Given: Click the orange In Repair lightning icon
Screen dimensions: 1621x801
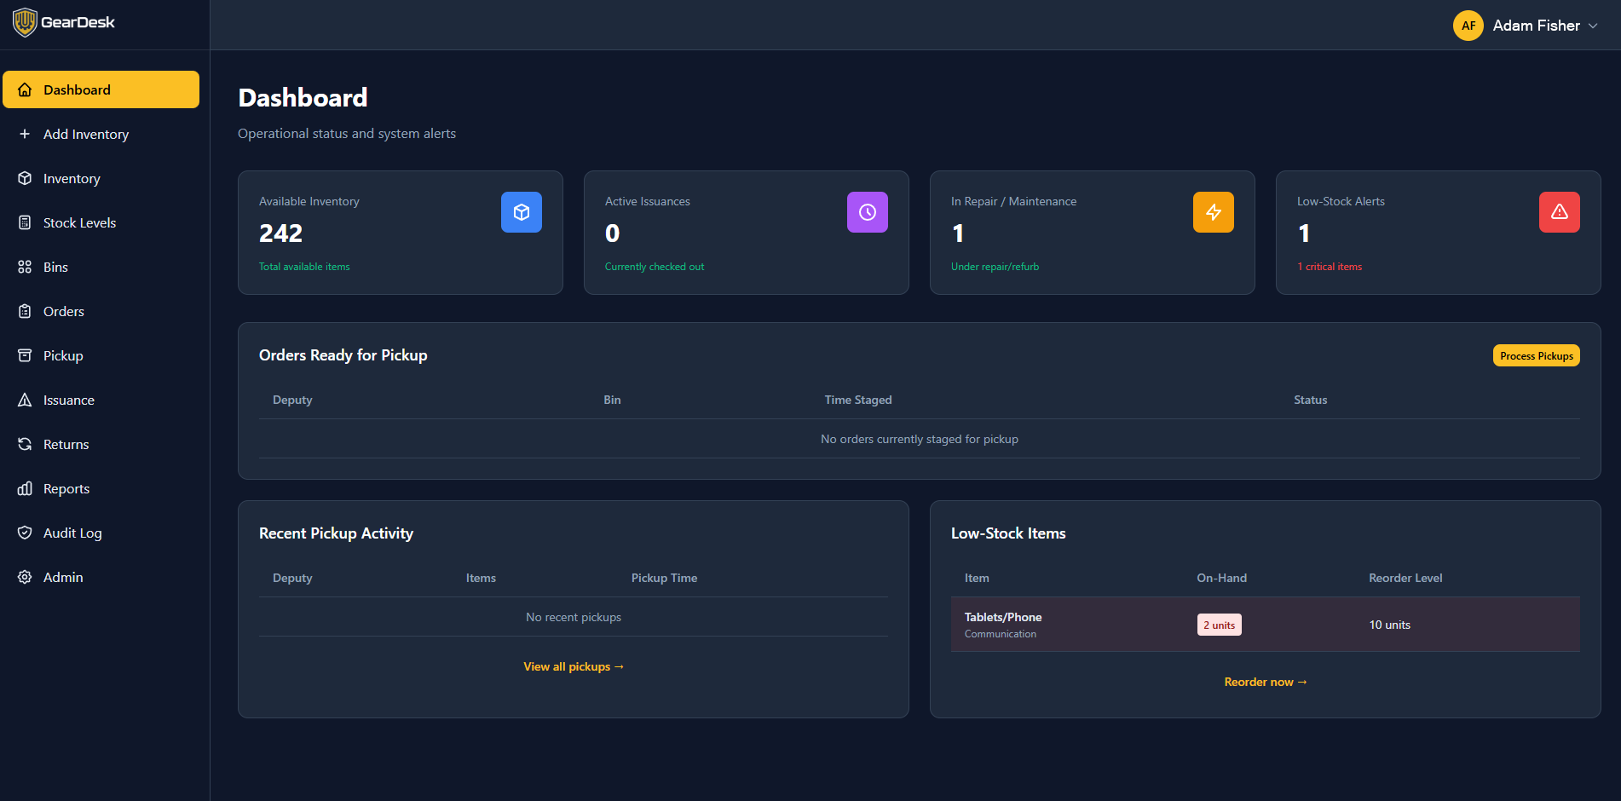Looking at the screenshot, I should 1214,212.
